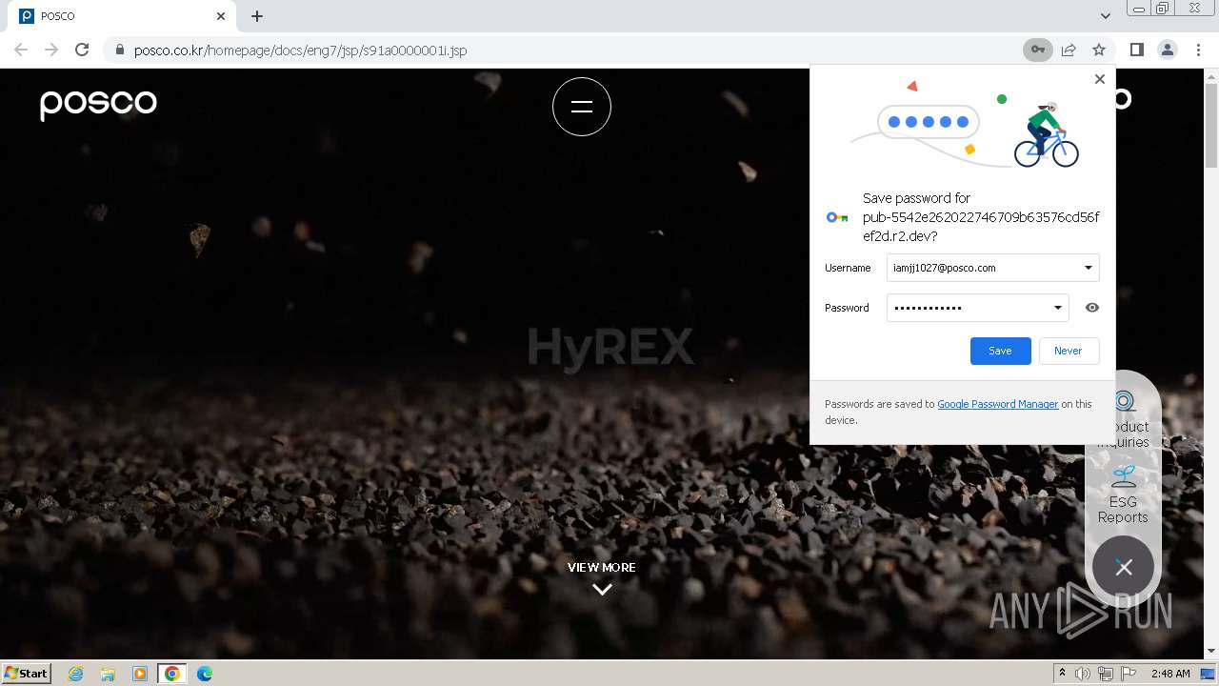Open the tab search dropdown

pos(1105,16)
